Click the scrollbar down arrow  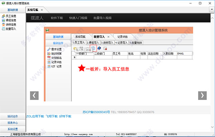[x=212, y=127]
